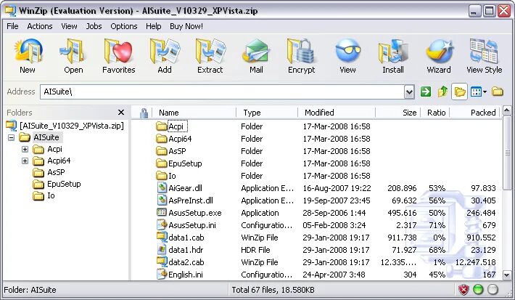Toggle the Folders pane button in address bar

pyautogui.click(x=459, y=92)
